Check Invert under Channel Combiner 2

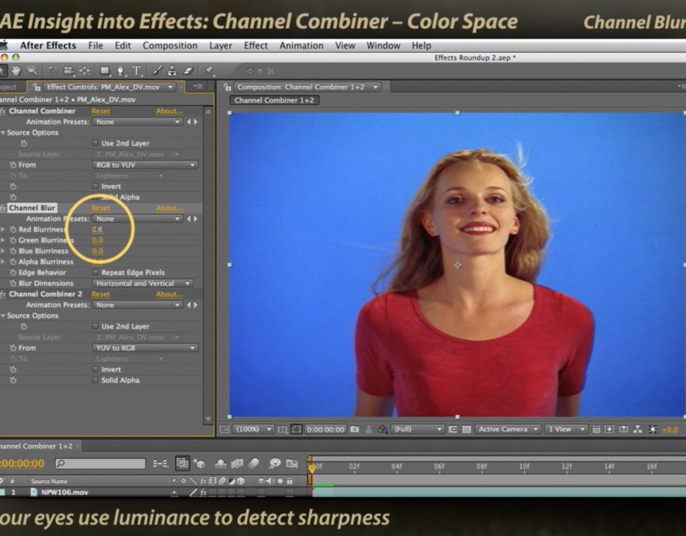[x=95, y=369]
